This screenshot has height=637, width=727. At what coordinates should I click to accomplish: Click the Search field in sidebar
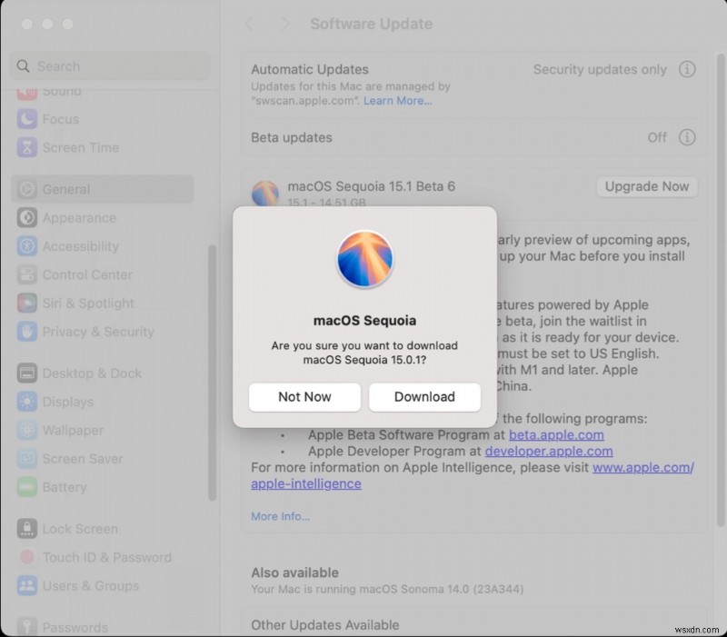[109, 65]
